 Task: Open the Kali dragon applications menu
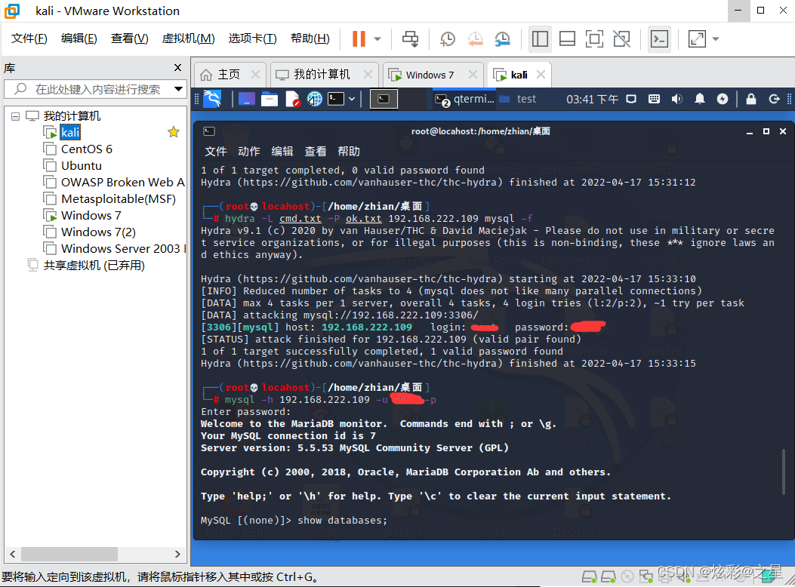[x=212, y=99]
